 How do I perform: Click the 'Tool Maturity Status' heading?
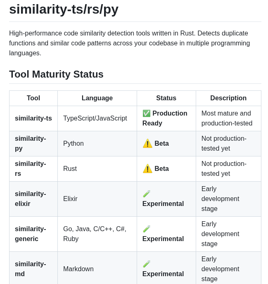pyautogui.click(x=56, y=74)
